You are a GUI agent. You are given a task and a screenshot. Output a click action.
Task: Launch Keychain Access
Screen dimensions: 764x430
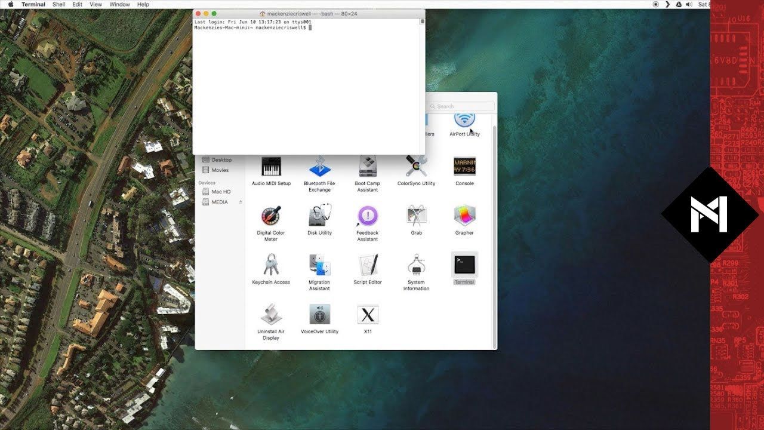click(x=271, y=265)
